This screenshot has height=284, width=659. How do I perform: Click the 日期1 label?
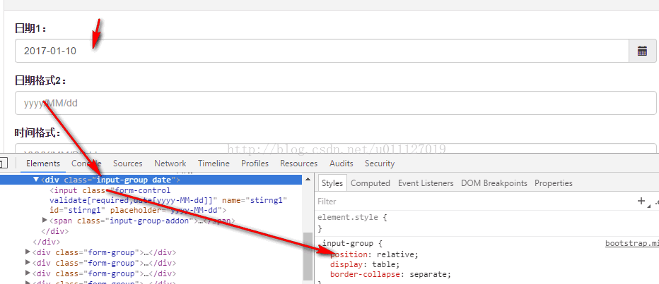[30, 28]
